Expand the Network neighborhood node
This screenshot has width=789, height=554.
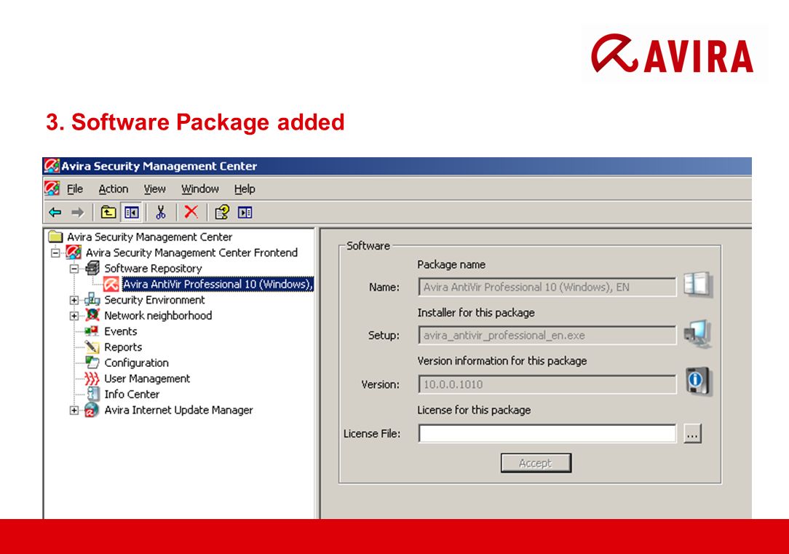(x=74, y=316)
